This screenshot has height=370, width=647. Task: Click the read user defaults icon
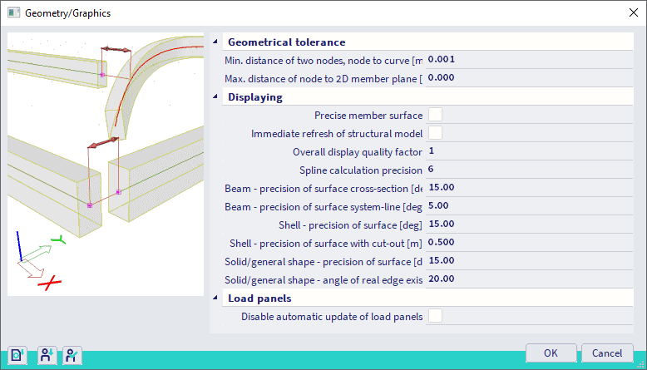tap(47, 355)
